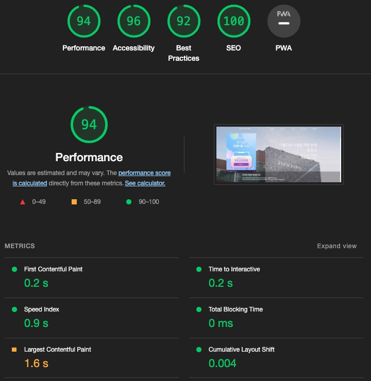The height and width of the screenshot is (381, 371).
Task: Click the Cumulative Layout Shift metric
Action: (x=276, y=358)
